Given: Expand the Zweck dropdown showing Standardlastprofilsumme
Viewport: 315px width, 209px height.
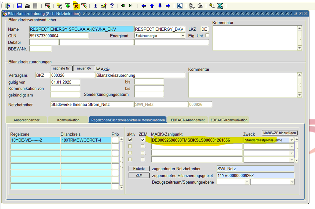Looking at the screenshot, I should click(292, 140).
